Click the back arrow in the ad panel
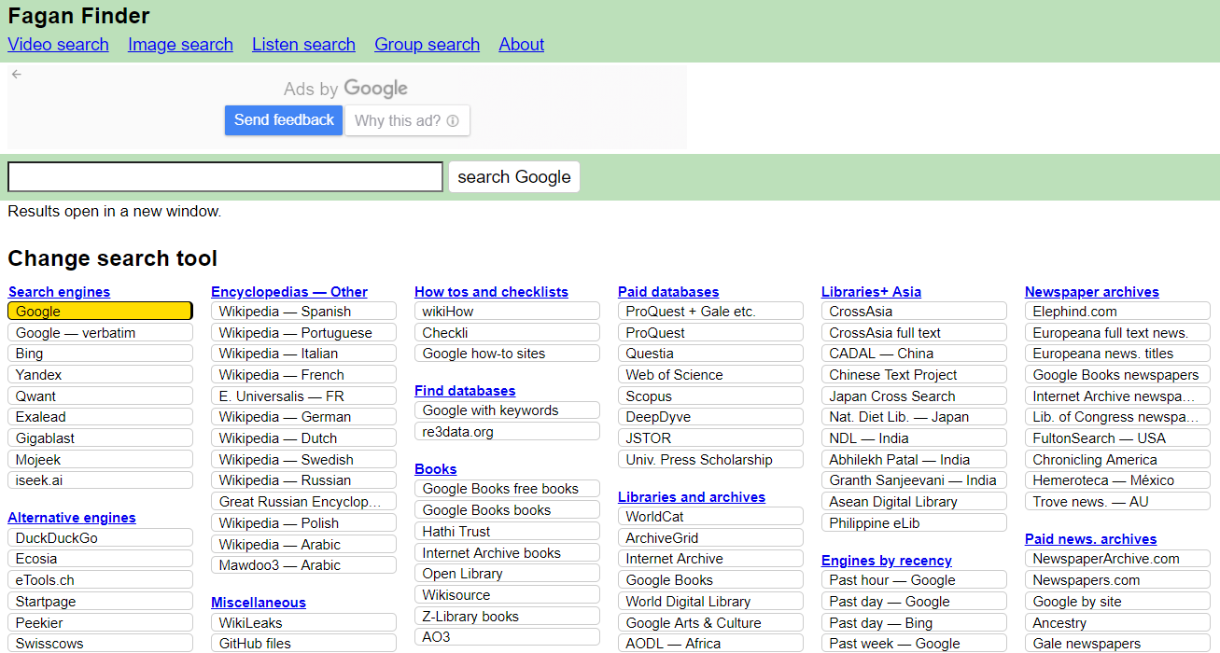Image resolution: width=1220 pixels, height=653 pixels. [16, 74]
